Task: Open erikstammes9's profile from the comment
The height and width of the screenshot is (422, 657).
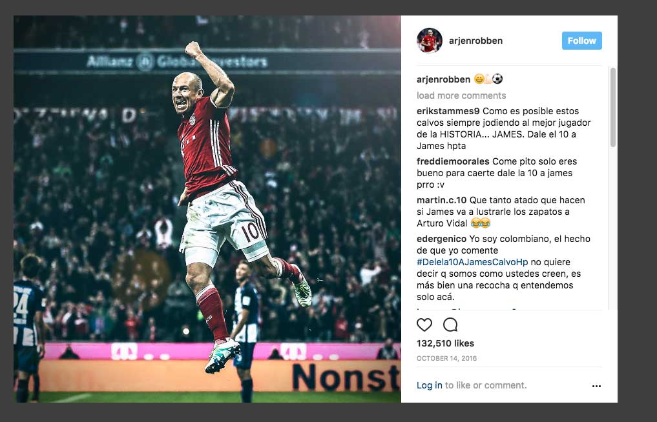Action: (448, 112)
